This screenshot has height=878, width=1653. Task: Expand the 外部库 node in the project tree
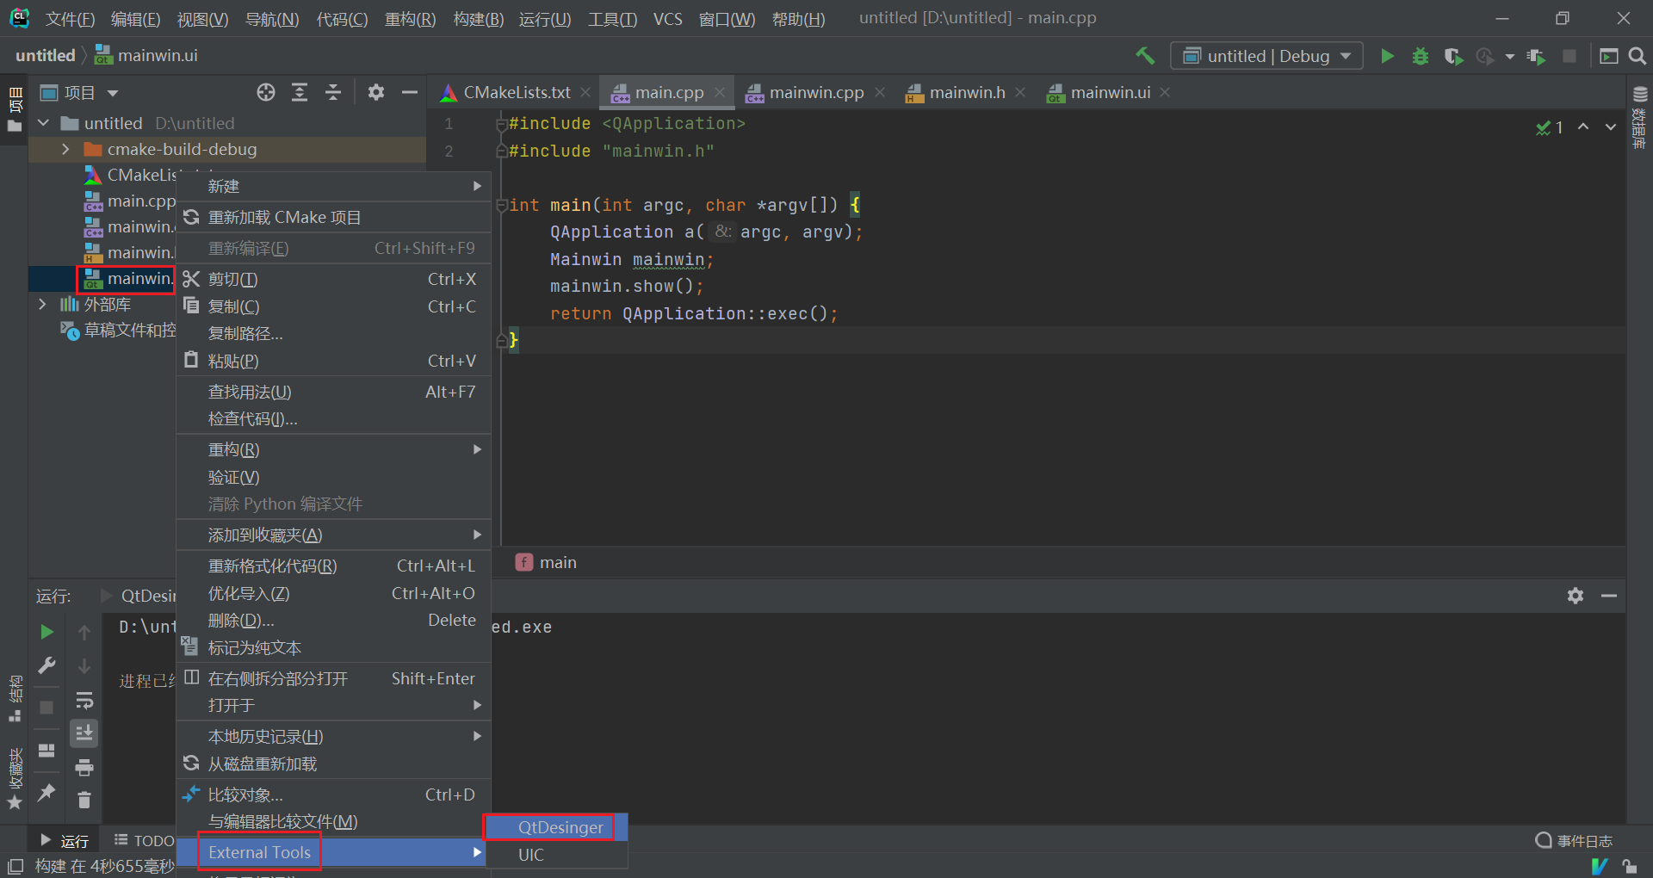pyautogui.click(x=42, y=304)
